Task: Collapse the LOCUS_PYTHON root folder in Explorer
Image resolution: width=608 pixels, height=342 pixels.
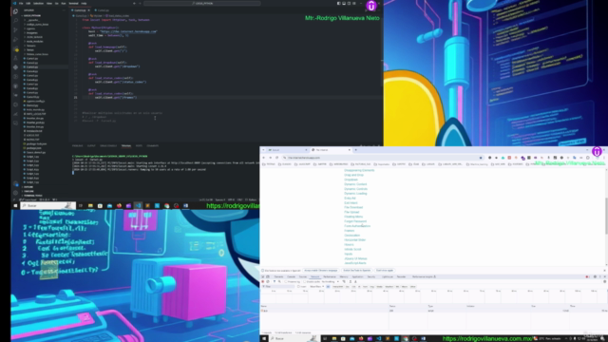Action: point(31,15)
